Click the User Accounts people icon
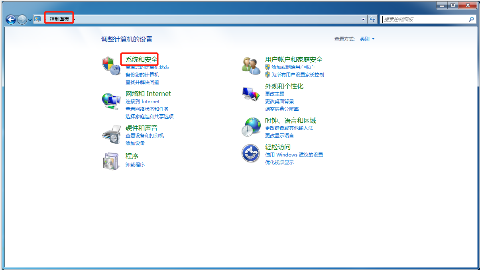 click(x=251, y=66)
